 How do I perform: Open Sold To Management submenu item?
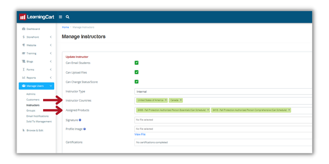(x=39, y=122)
